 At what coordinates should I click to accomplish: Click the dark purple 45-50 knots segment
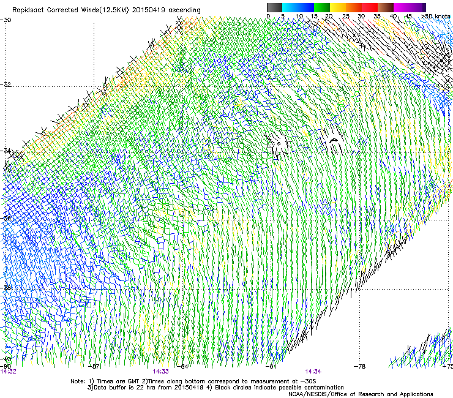[x=417, y=7]
